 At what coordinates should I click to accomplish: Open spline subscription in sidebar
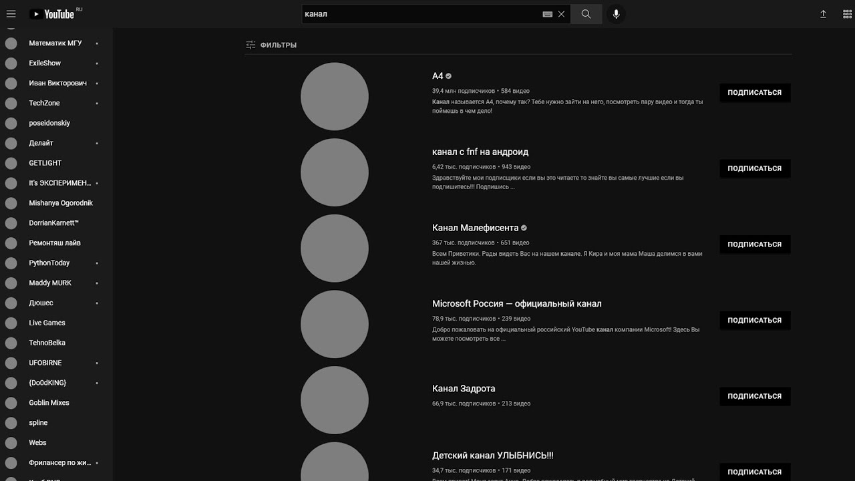pyautogui.click(x=56, y=423)
